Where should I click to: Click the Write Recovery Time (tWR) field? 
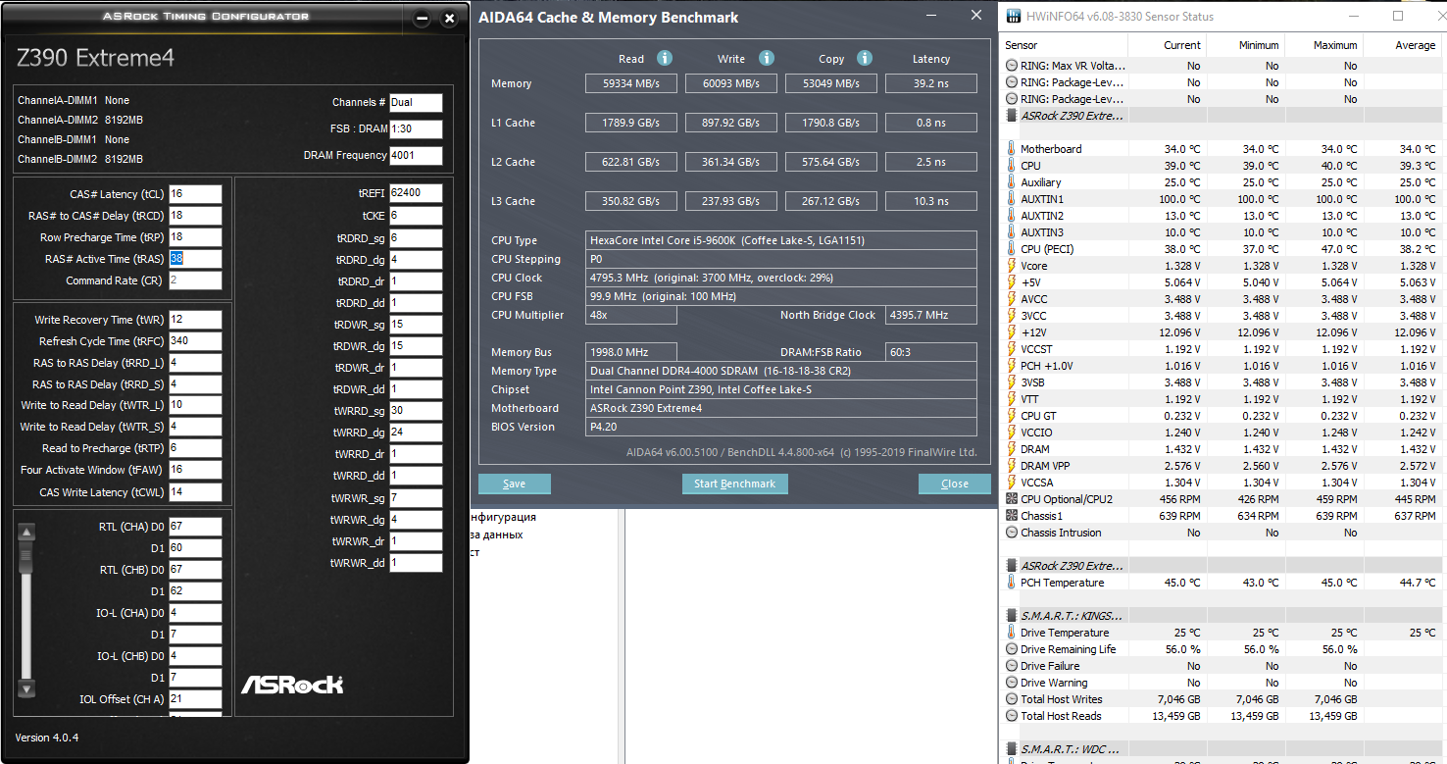coord(195,320)
